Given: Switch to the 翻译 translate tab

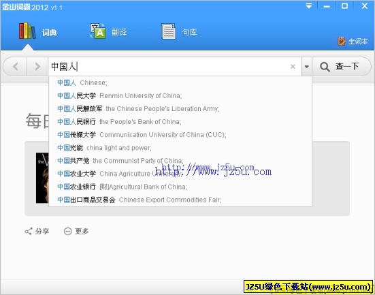Looking at the screenshot, I should click(x=108, y=31).
